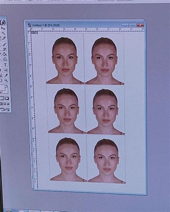Click the middle-left passport photo
Screen dimensions: 170x212
(66, 109)
